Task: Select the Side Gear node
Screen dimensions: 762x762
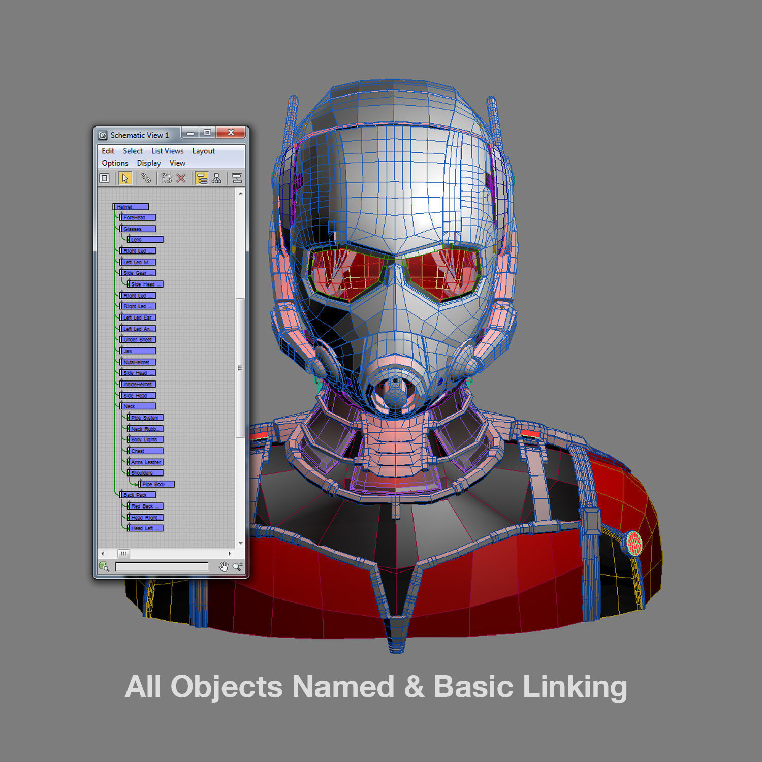Action: click(138, 273)
